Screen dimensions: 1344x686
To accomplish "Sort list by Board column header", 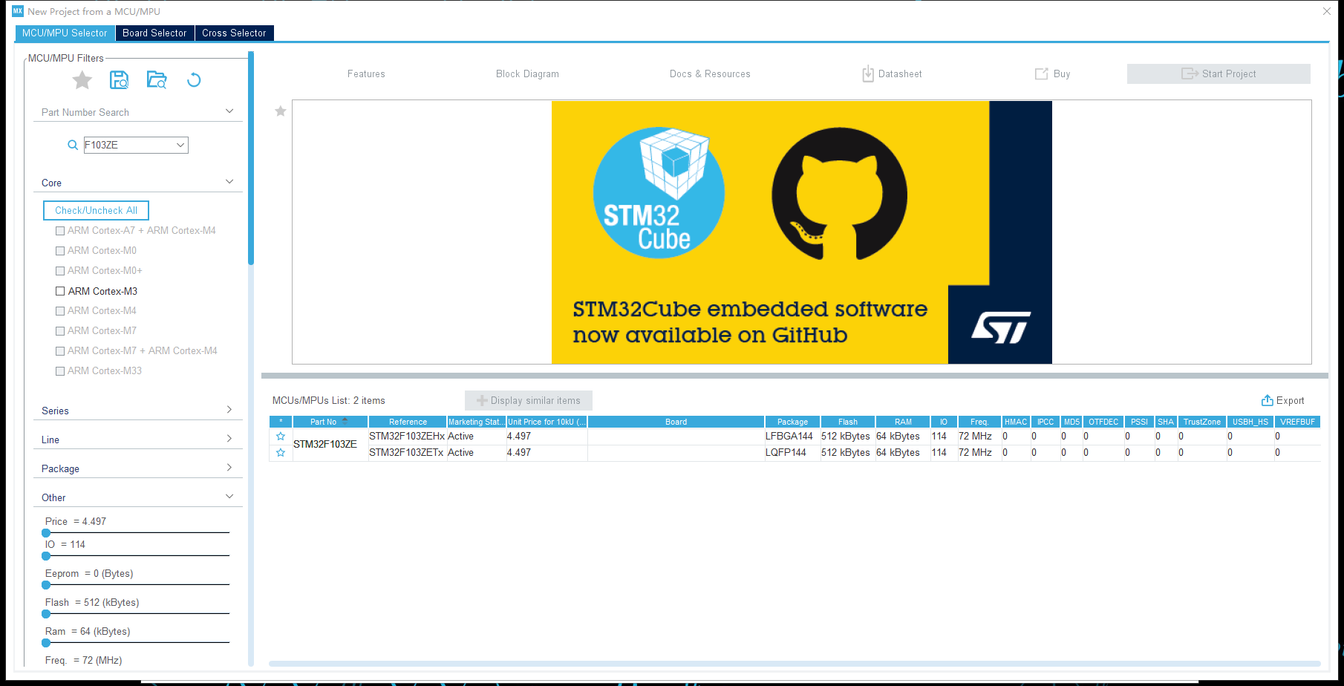I will (x=676, y=422).
